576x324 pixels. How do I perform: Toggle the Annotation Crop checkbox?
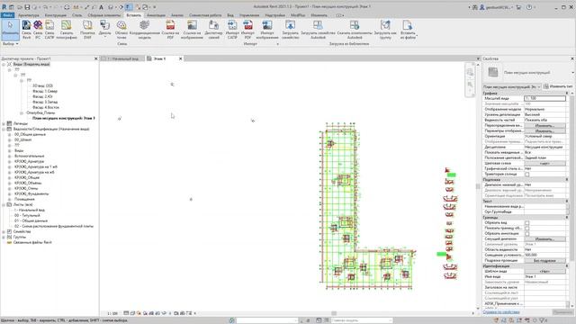pyautogui.click(x=527, y=234)
